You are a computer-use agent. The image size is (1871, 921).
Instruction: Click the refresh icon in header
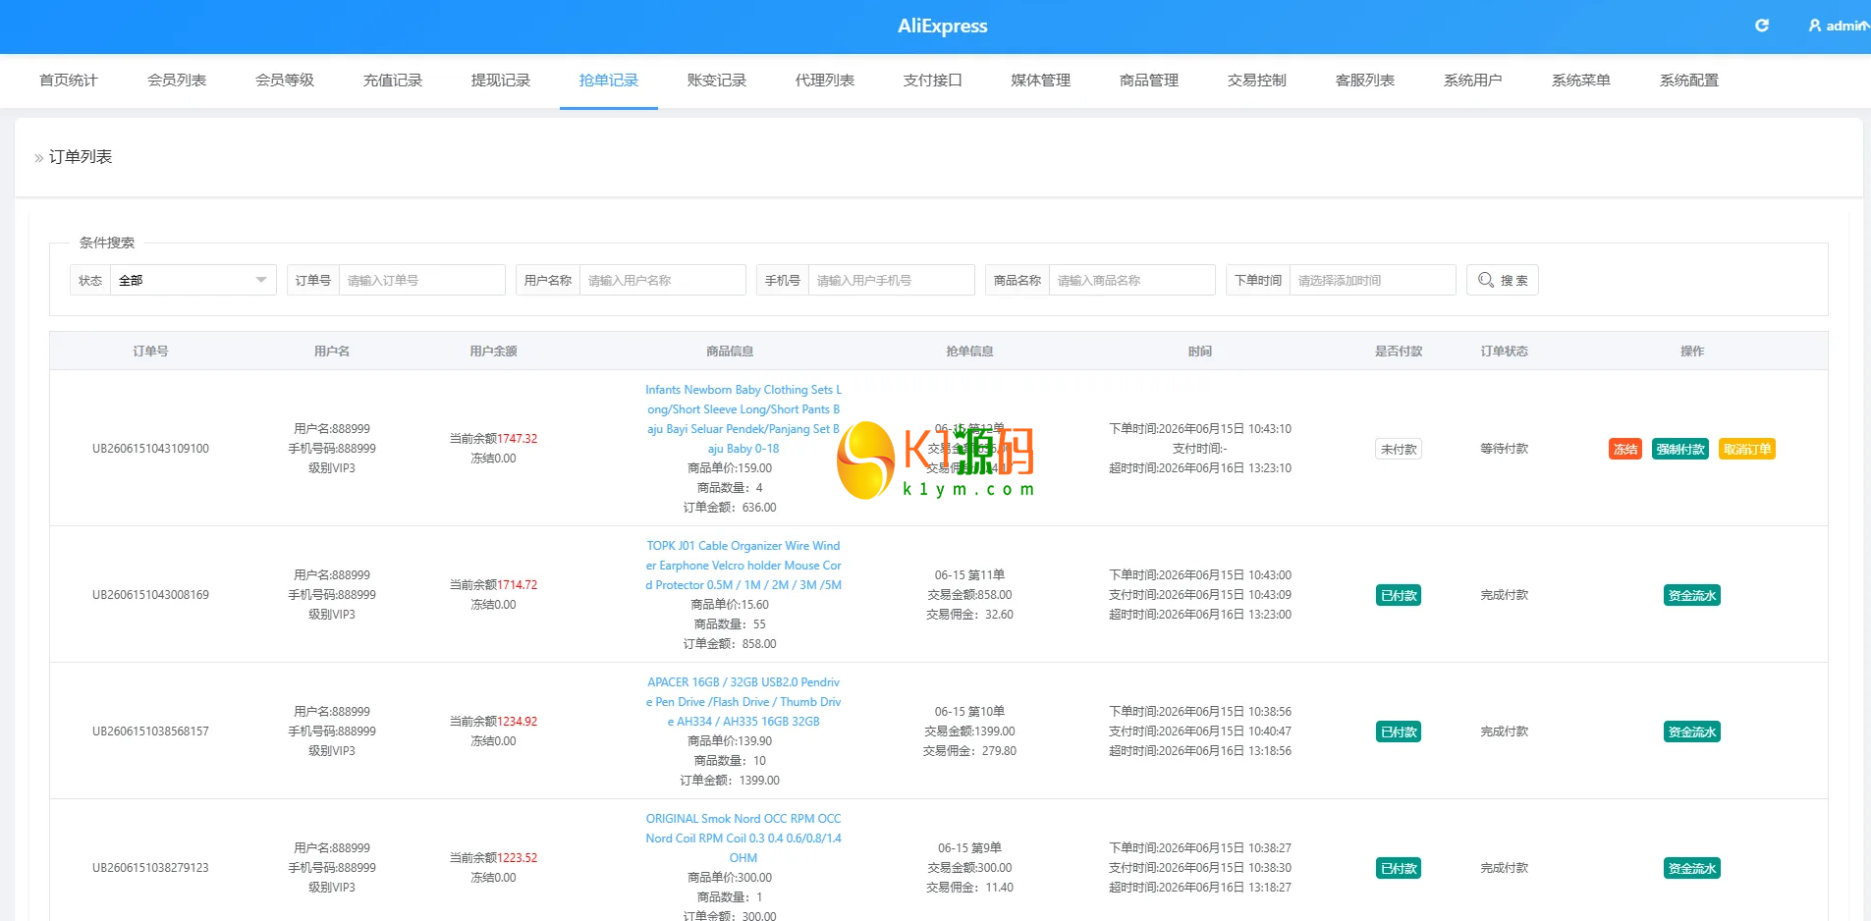click(x=1762, y=26)
